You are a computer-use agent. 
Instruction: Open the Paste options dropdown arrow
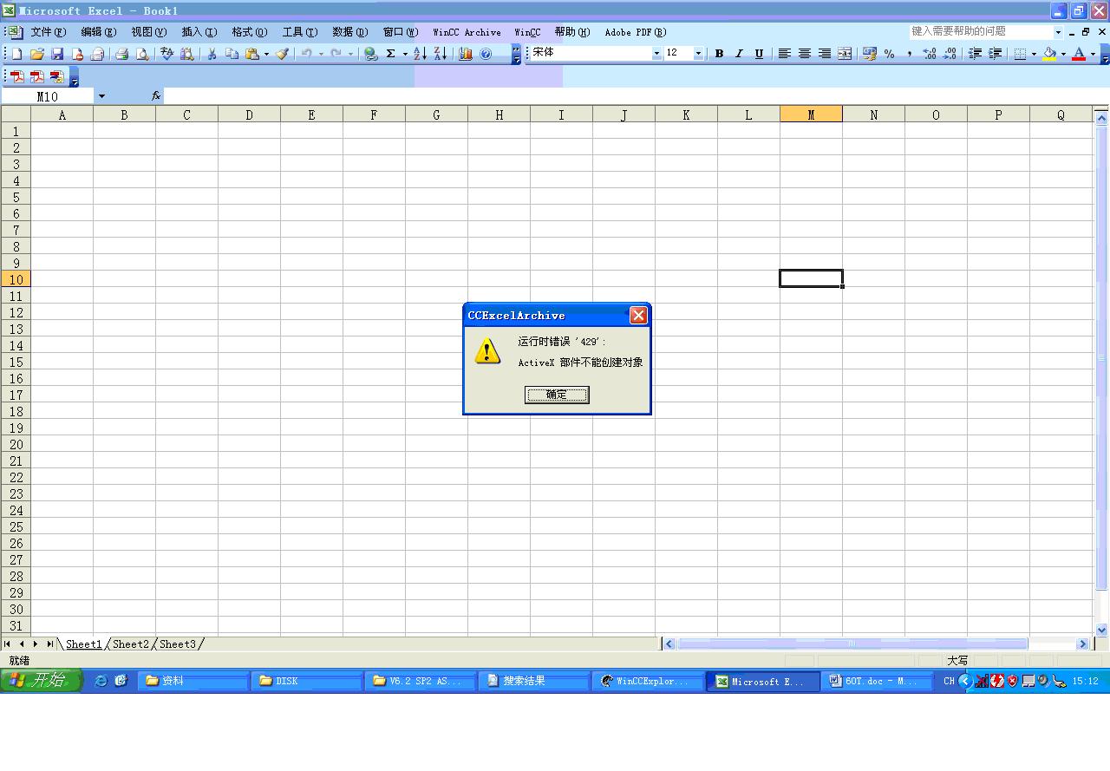pos(266,54)
